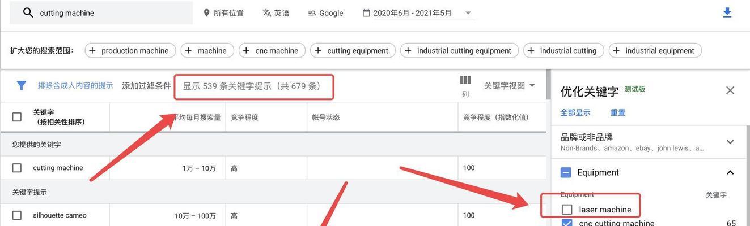This screenshot has width=750, height=226.
Task: Click the blue filter funnel icon
Action: coord(22,86)
